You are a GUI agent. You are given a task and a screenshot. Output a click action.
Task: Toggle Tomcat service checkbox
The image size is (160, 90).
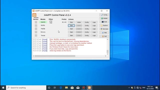click(x=36, y=35)
